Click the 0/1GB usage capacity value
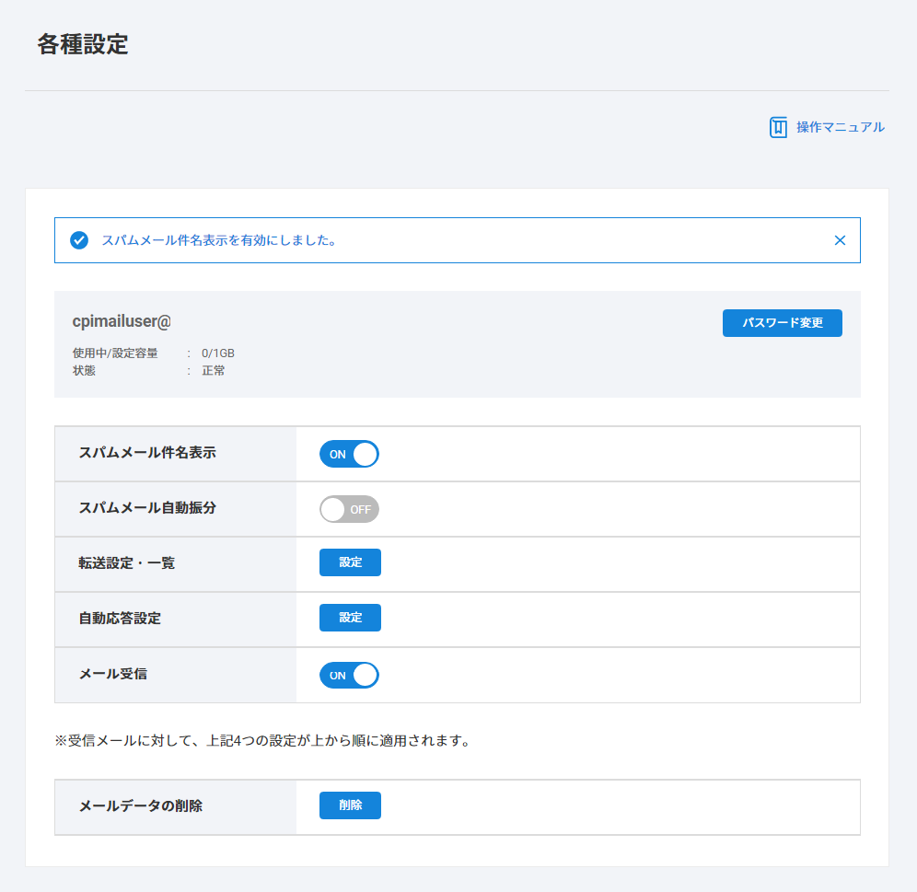The image size is (917, 892). coord(218,353)
